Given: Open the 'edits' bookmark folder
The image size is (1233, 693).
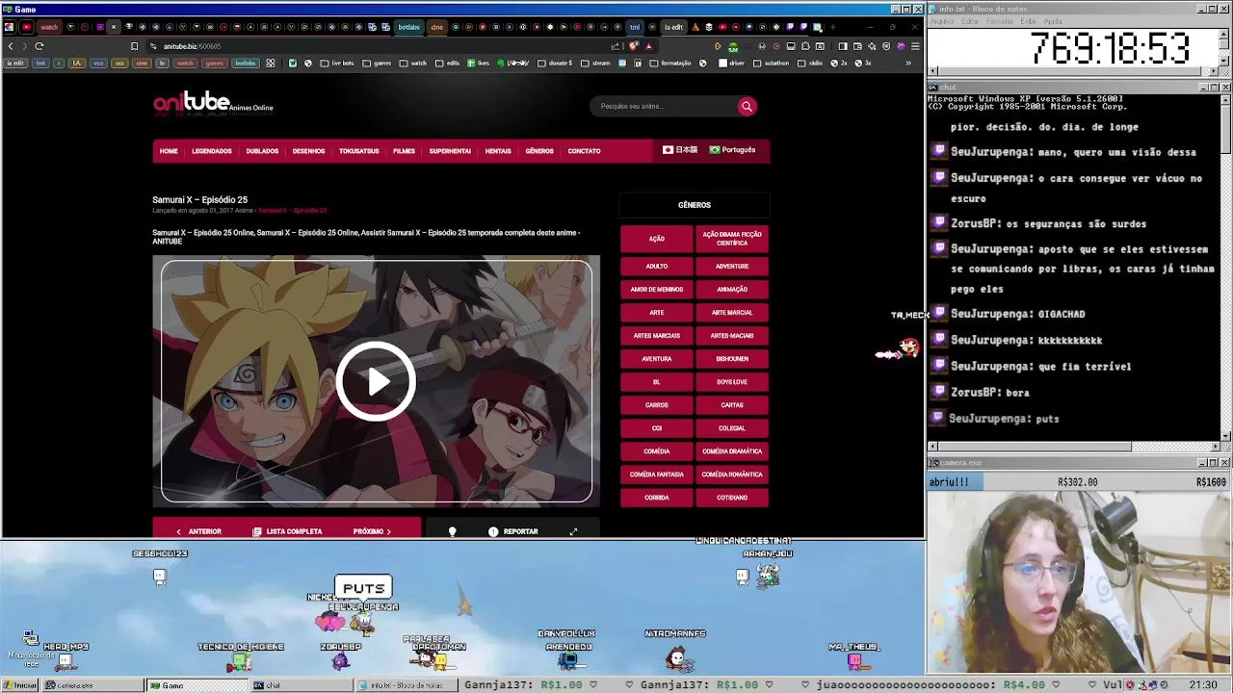Looking at the screenshot, I should (x=448, y=64).
